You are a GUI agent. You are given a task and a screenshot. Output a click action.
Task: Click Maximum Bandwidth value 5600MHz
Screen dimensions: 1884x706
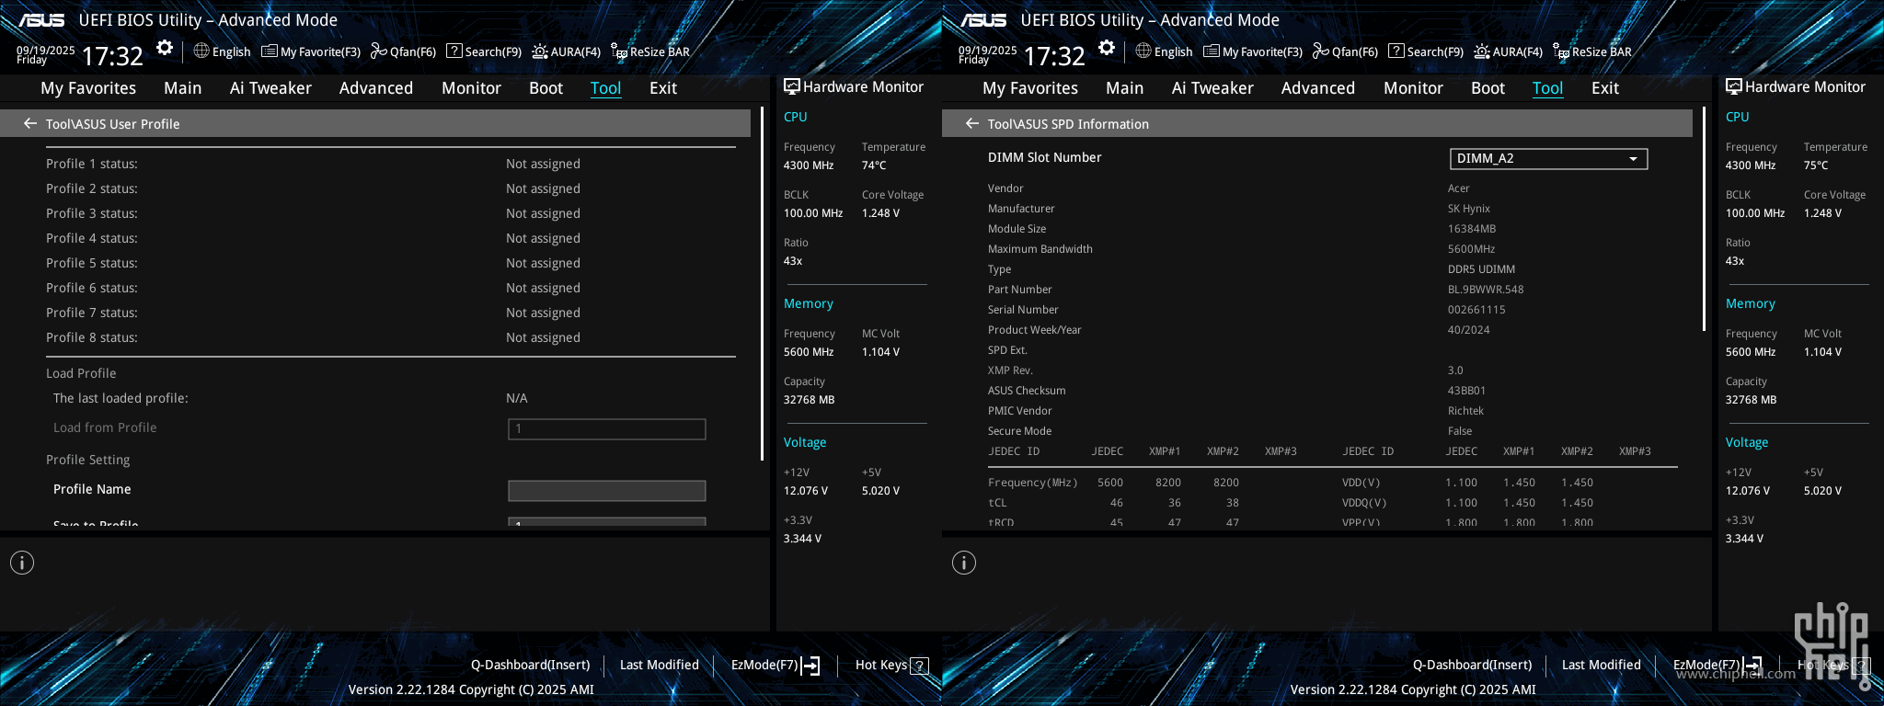coord(1471,249)
